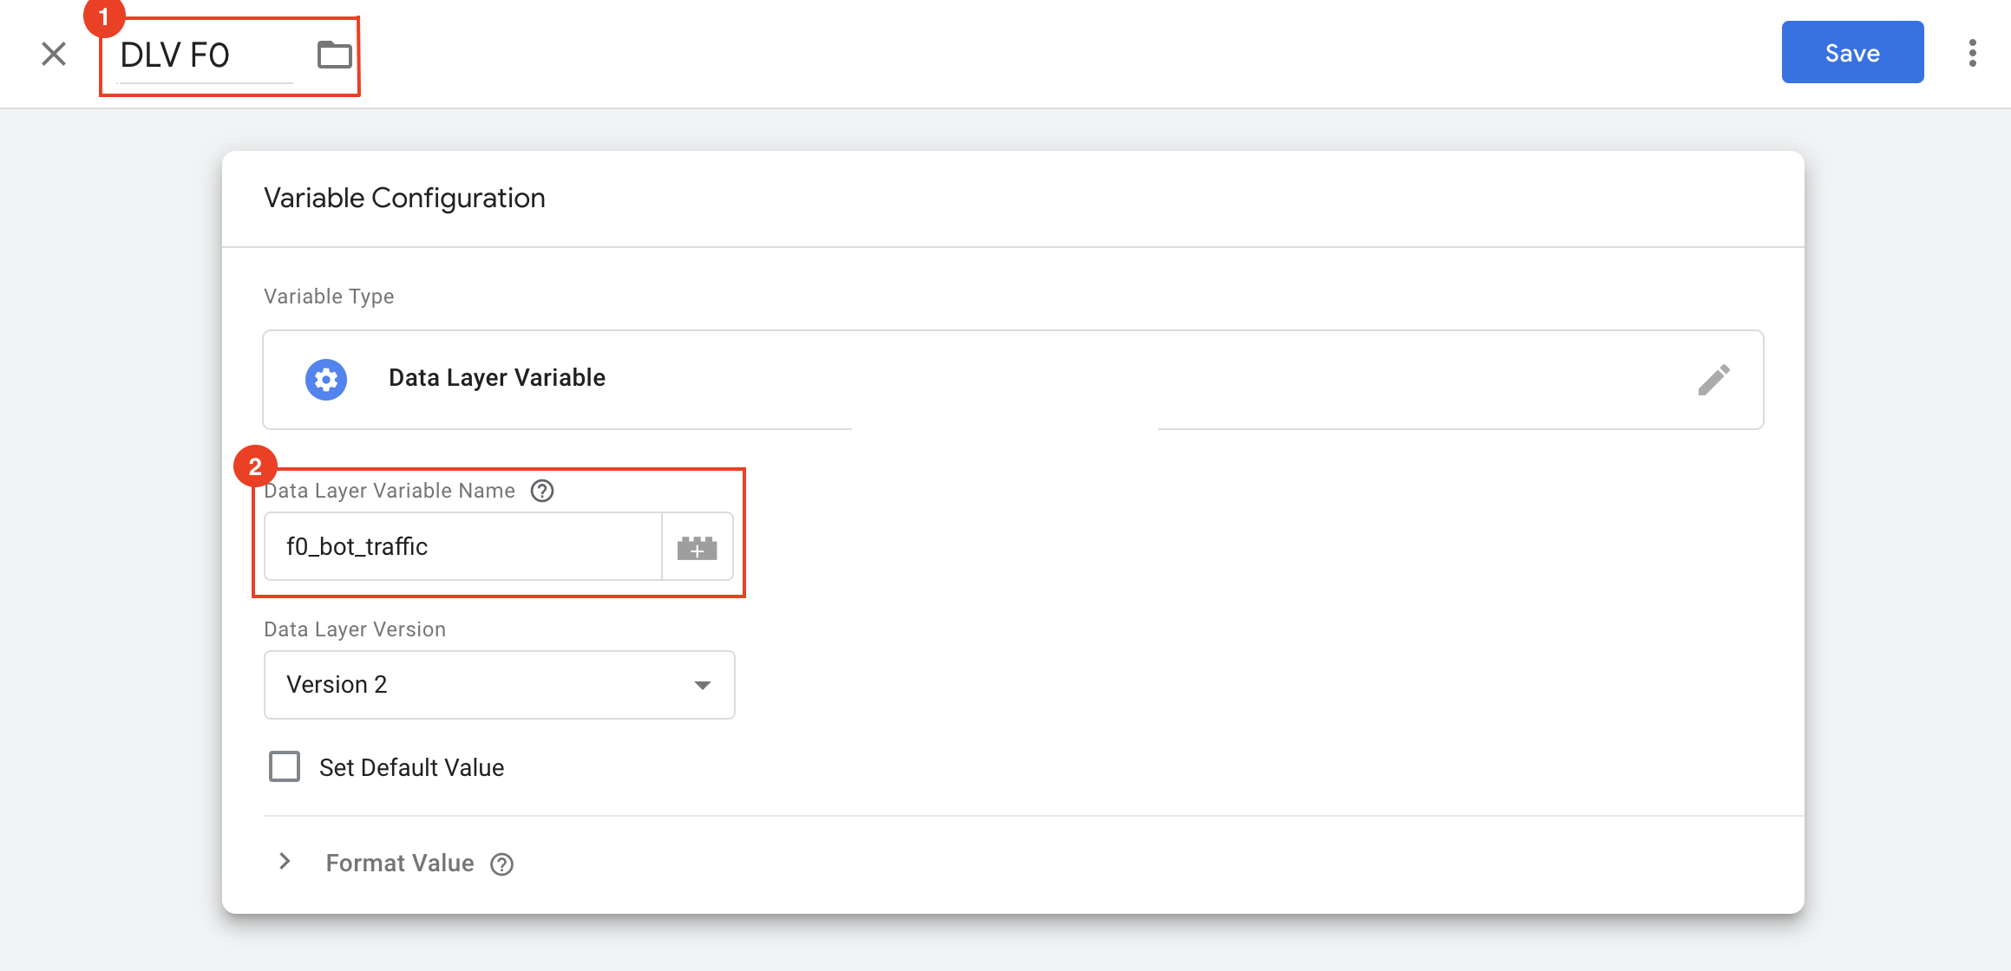Viewport: 2011px width, 971px height.
Task: Click the Data Layer Variable Name label
Action: pos(390,491)
